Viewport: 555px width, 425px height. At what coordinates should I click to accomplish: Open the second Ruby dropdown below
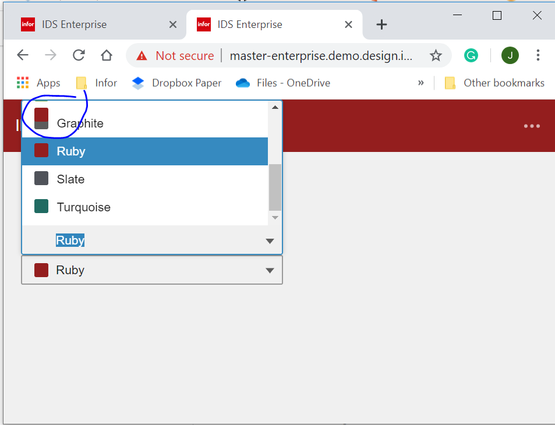click(152, 270)
